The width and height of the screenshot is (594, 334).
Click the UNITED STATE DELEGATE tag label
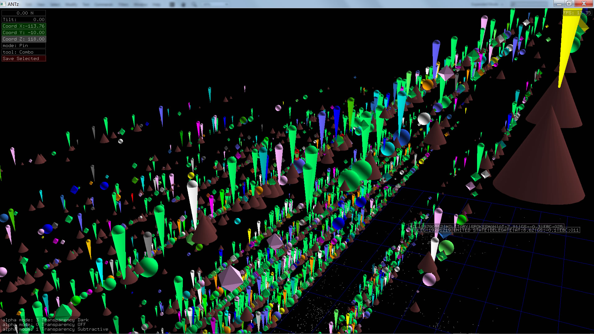[x=498, y=230]
